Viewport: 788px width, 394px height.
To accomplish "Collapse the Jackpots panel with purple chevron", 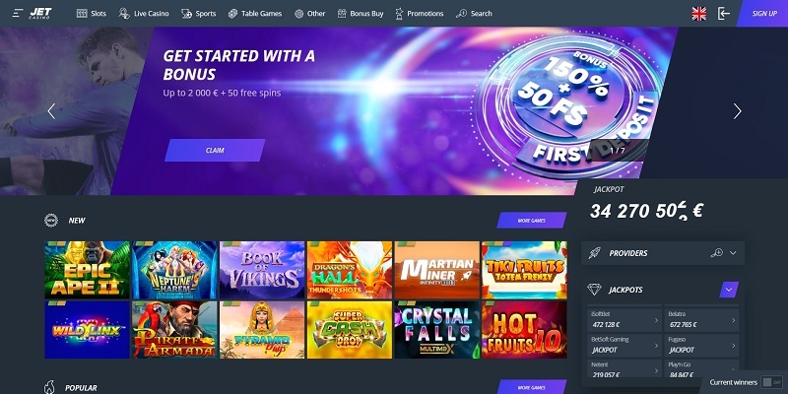I will pyautogui.click(x=729, y=290).
